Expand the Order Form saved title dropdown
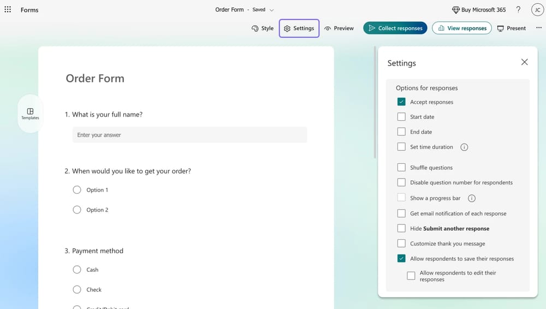The width and height of the screenshot is (546, 309). (x=272, y=10)
